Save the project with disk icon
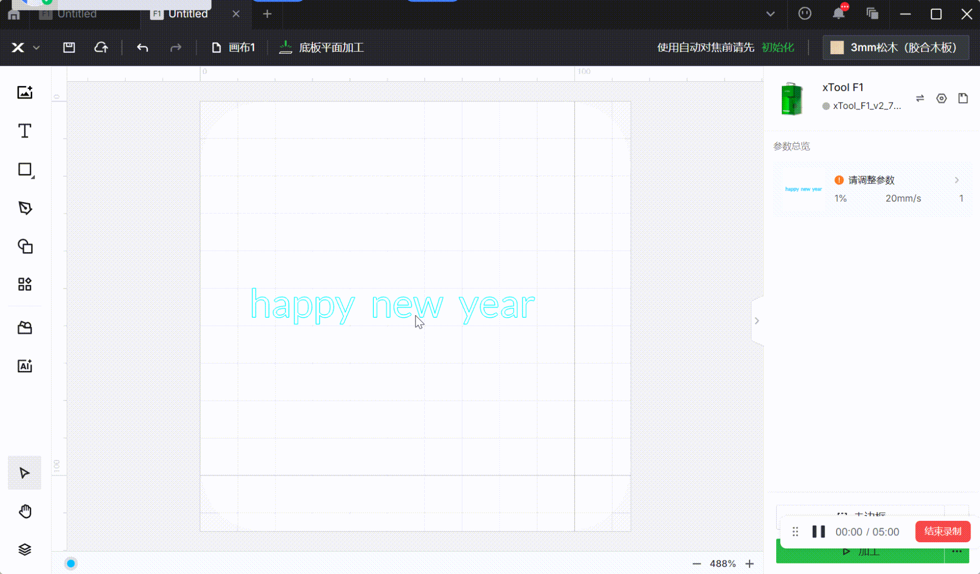This screenshot has width=980, height=574. pos(69,48)
